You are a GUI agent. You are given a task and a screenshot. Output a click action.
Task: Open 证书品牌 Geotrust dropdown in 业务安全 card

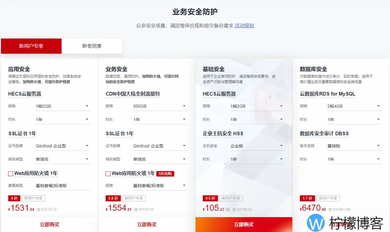point(161,146)
